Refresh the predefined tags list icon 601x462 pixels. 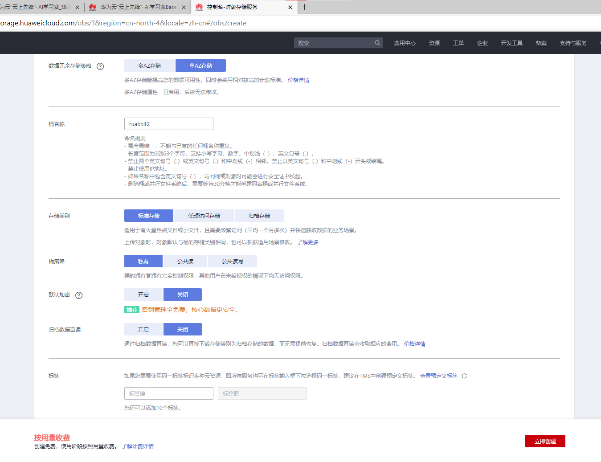(x=464, y=376)
